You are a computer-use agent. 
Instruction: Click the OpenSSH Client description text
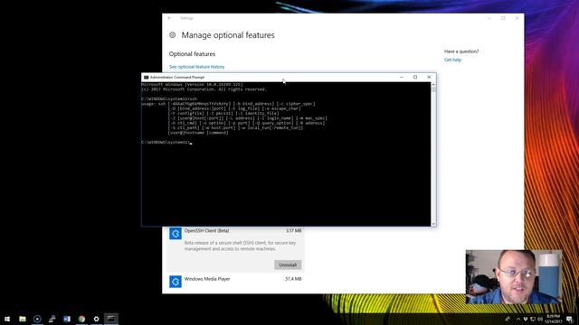coord(240,246)
